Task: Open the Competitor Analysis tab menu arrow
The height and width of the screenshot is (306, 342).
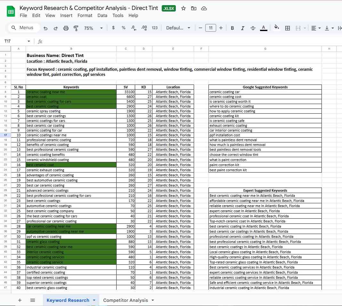Action: (153, 300)
